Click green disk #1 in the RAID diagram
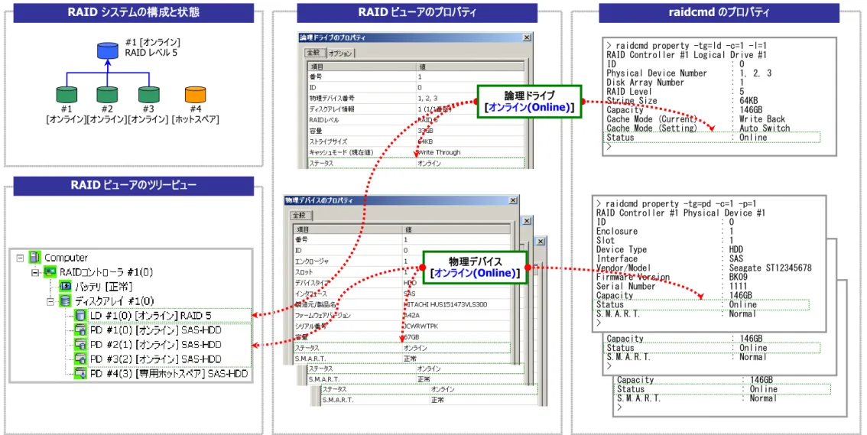 (67, 95)
